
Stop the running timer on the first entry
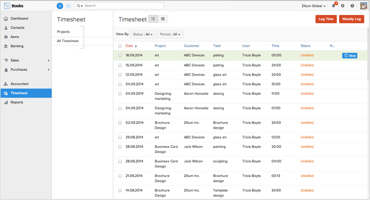tap(350, 55)
